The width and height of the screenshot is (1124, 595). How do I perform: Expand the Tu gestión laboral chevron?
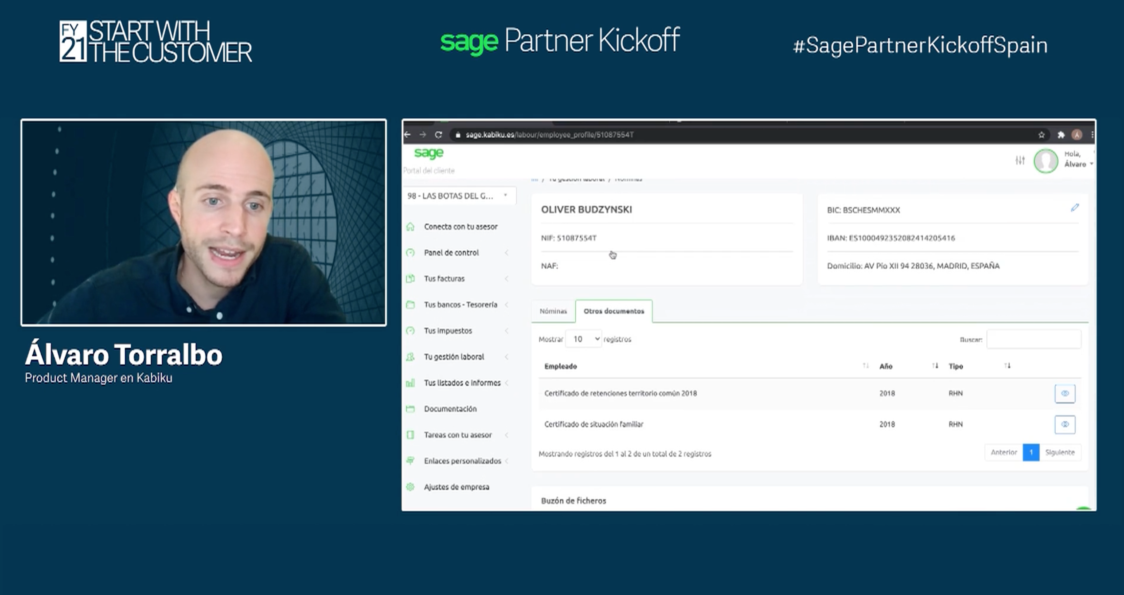(x=506, y=357)
